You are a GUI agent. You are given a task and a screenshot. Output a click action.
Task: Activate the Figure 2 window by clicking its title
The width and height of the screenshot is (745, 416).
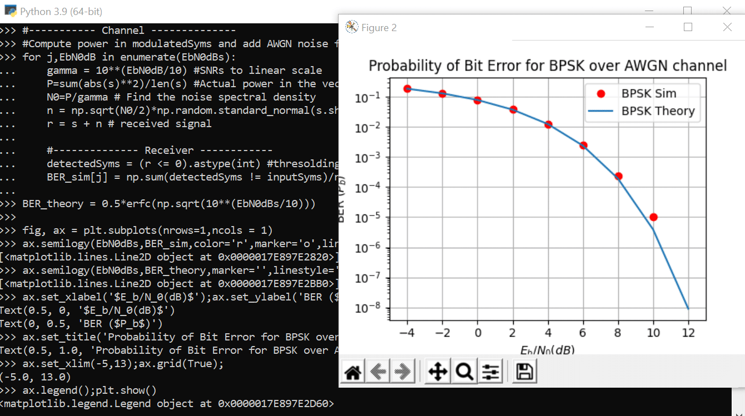[380, 27]
